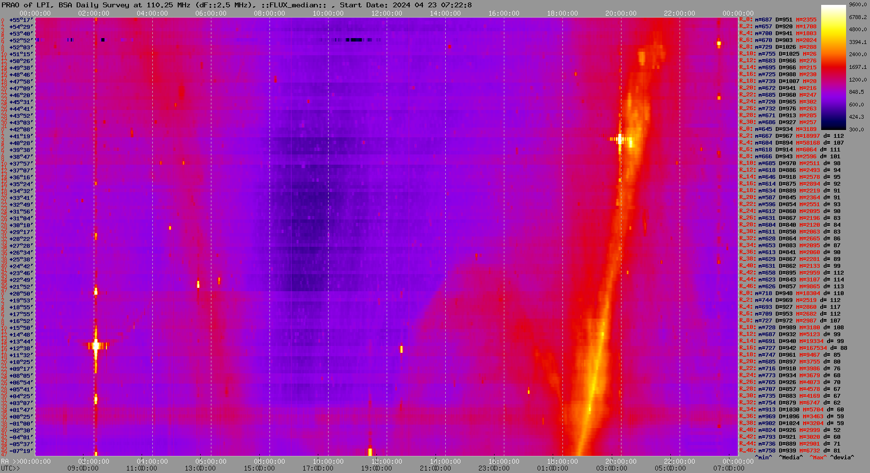Click the black dropout segment in the +52°52' row

click(354, 40)
